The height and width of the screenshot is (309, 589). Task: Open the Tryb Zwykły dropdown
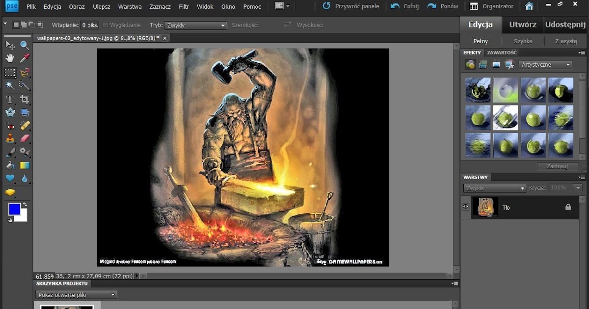[195, 25]
